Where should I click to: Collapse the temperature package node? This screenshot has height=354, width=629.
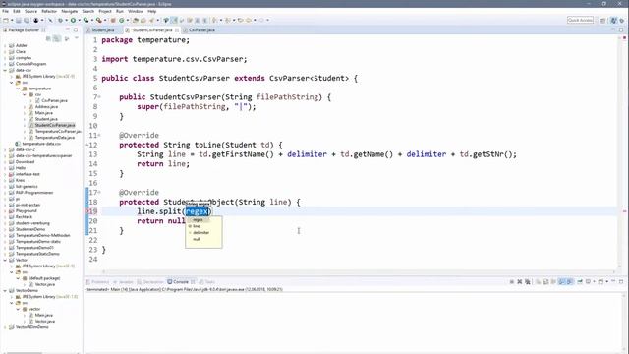tap(18, 88)
